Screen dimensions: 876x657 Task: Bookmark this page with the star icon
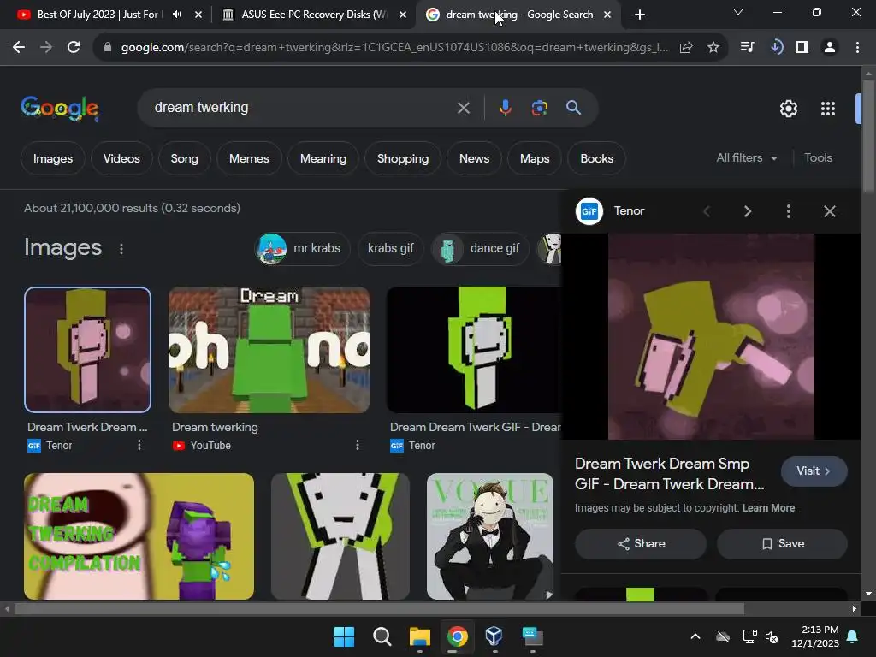point(713,48)
